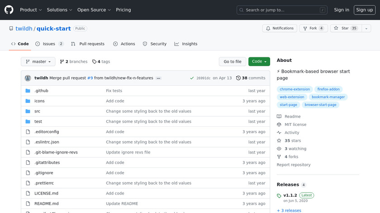Viewport: 380px width, 213px height.
Task: Select the chrome-extension topic tag
Action: coord(295,89)
